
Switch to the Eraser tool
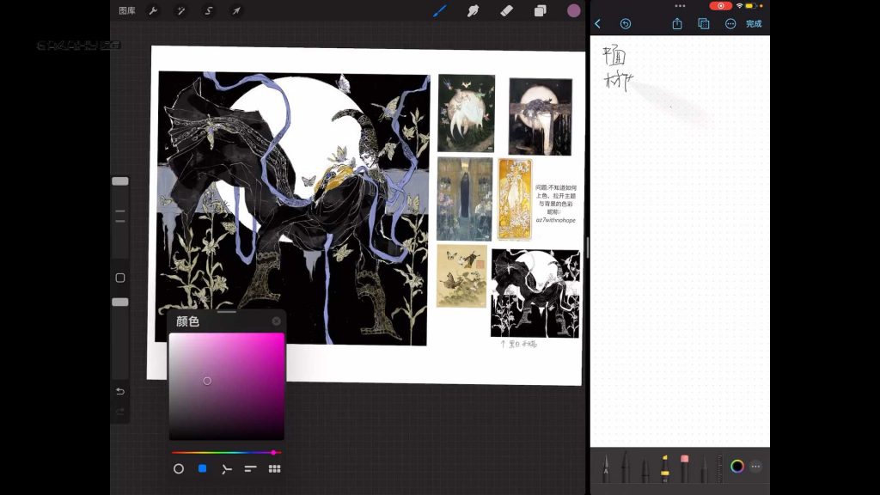click(x=506, y=11)
